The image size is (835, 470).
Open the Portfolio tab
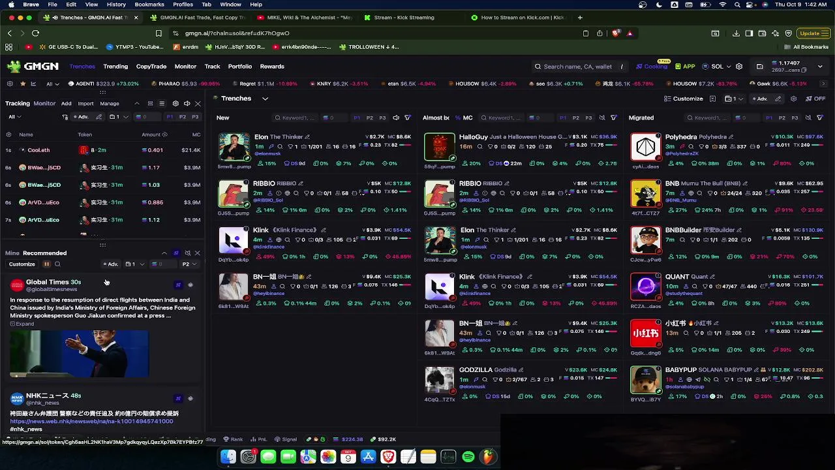tap(240, 67)
